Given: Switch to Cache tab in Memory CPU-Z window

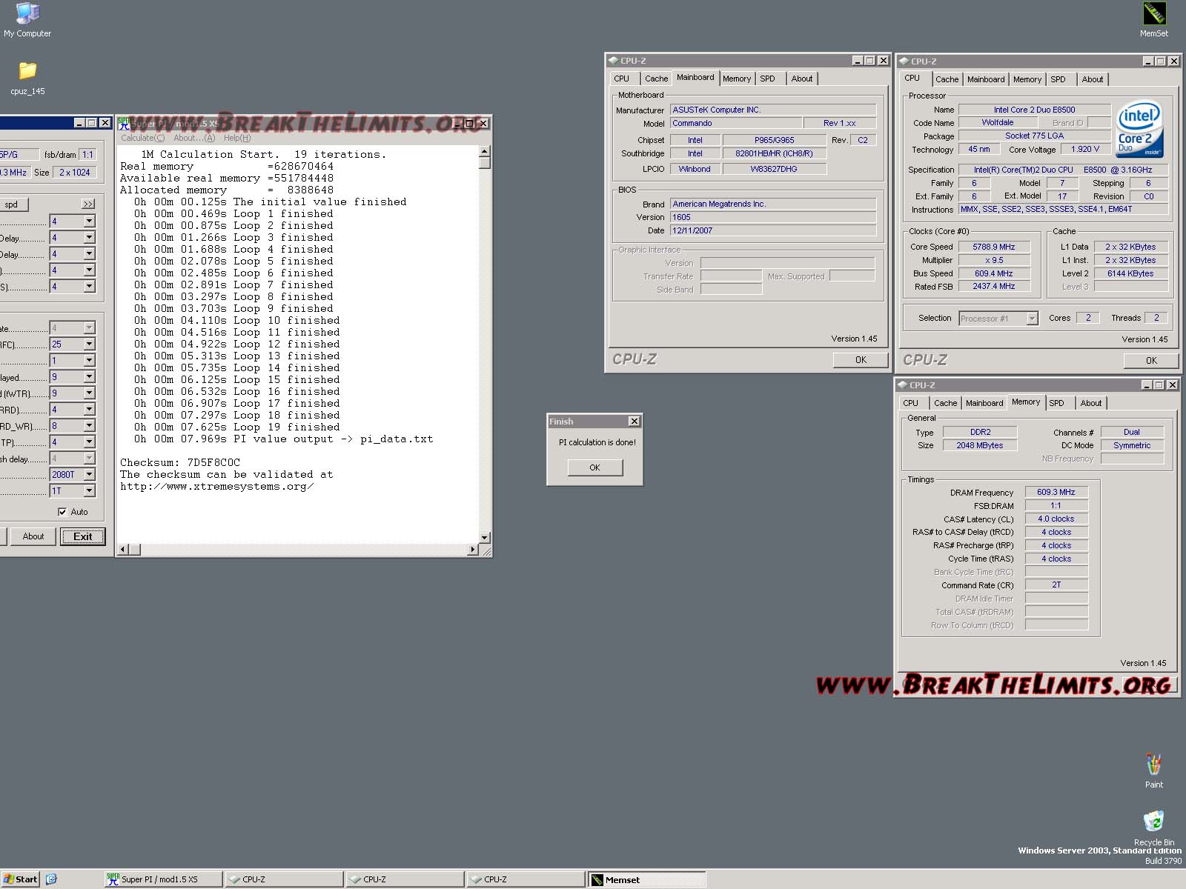Looking at the screenshot, I should pos(945,403).
